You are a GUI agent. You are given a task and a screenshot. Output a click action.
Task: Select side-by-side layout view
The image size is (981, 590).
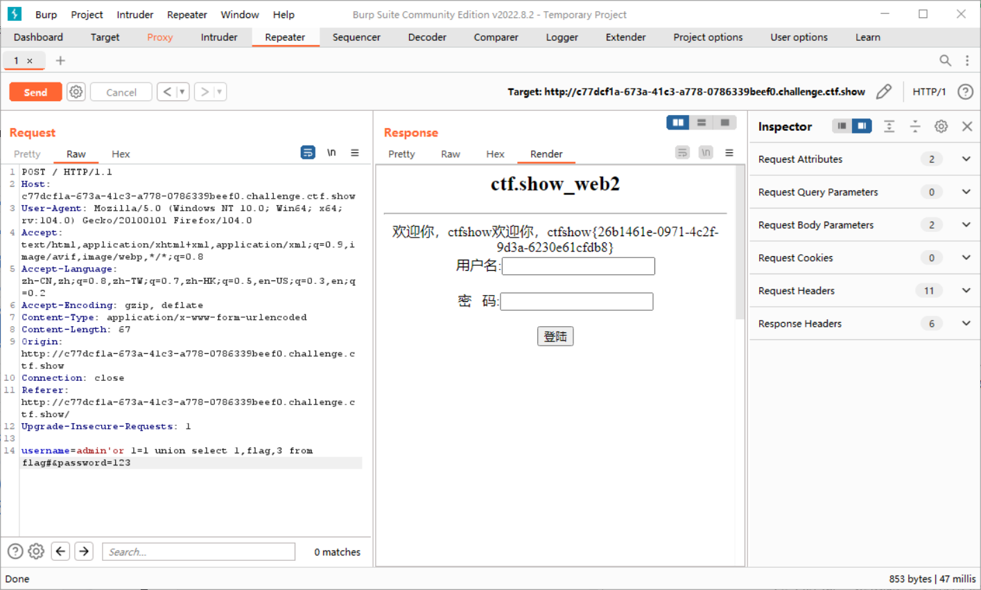tap(677, 123)
